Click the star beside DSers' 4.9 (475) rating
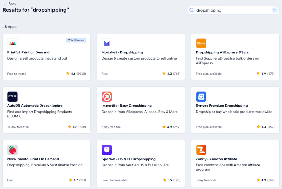The height and width of the screenshot is (189, 282). 258,73
